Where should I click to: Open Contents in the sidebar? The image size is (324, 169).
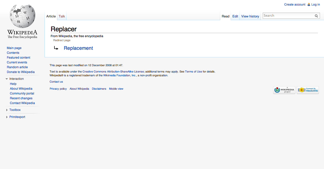[13, 53]
